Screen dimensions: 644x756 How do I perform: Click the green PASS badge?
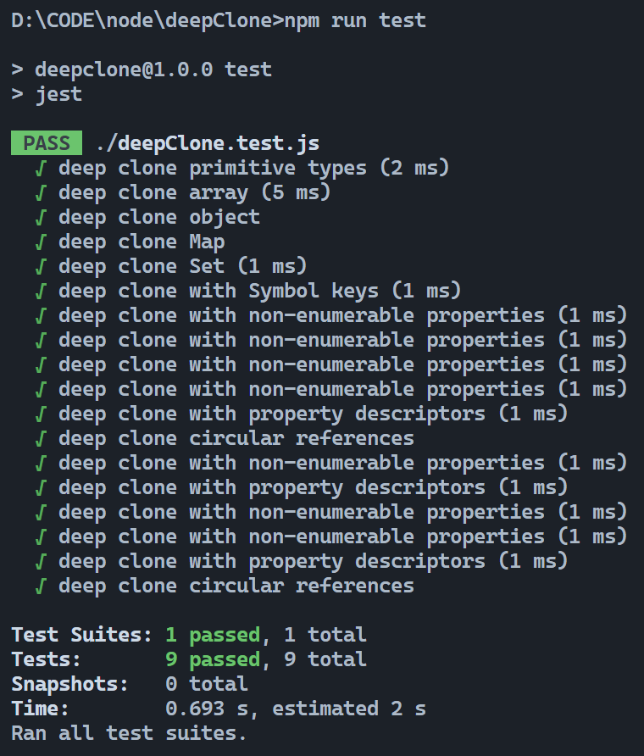[x=47, y=142]
